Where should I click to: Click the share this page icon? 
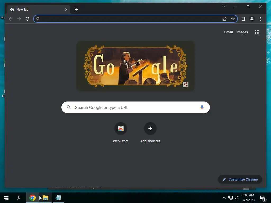click(x=224, y=19)
